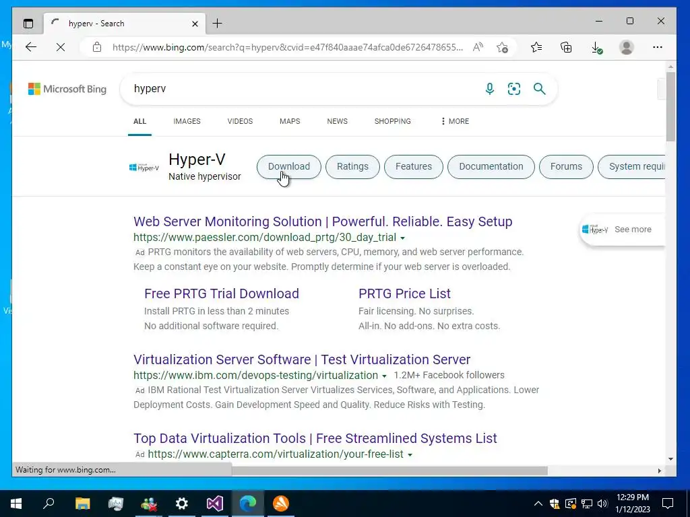Open visual search camera icon

pyautogui.click(x=514, y=89)
